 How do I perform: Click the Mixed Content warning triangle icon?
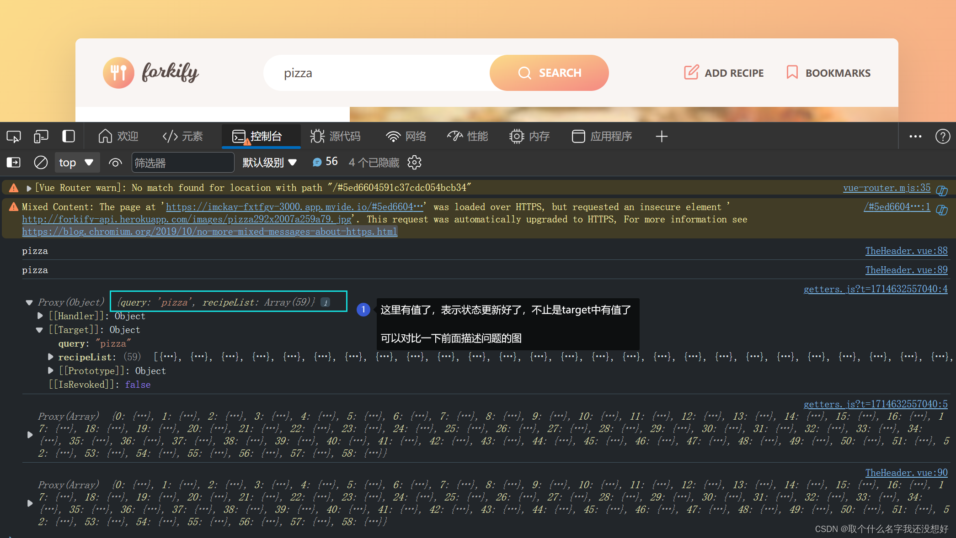pyautogui.click(x=14, y=207)
